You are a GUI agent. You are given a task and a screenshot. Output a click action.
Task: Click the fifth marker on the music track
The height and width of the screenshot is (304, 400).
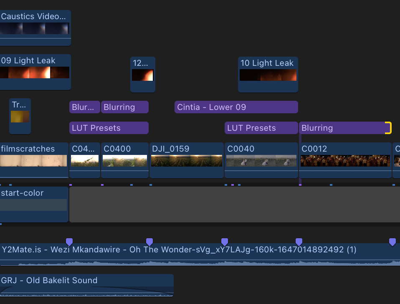[392, 242]
